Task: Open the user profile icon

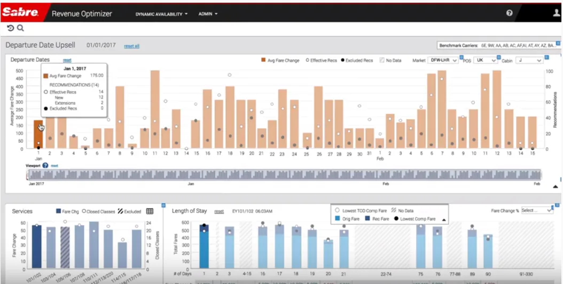Action: click(557, 13)
